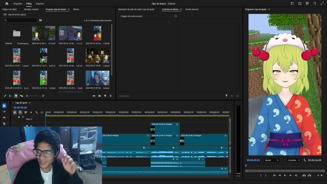Switch to Mezclador de pista de audio tab
327x184 pixels.
point(136,9)
